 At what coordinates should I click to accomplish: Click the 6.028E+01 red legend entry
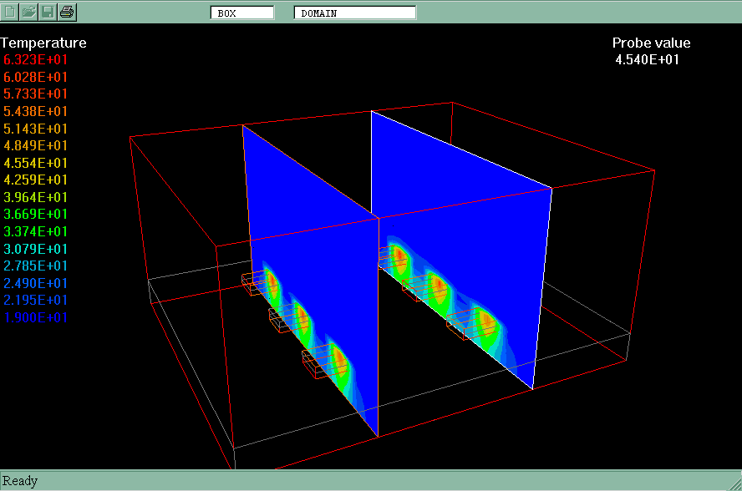coord(36,77)
